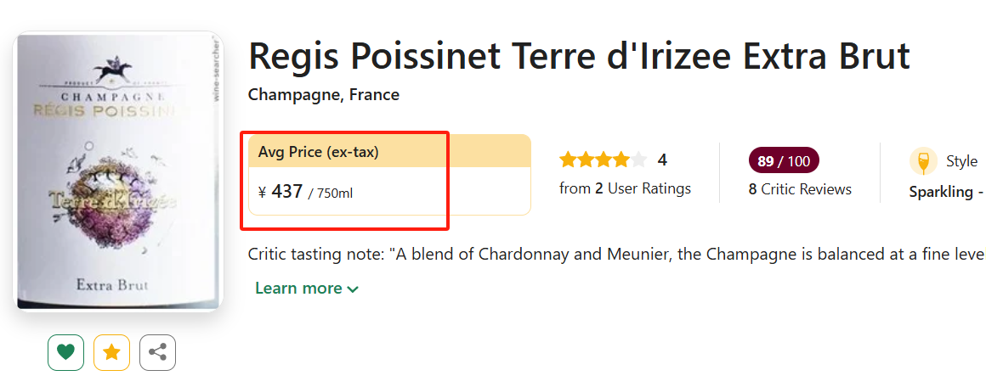Viewport: 986px width, 387px height.
Task: Click the wine glass Style icon
Action: point(923,161)
